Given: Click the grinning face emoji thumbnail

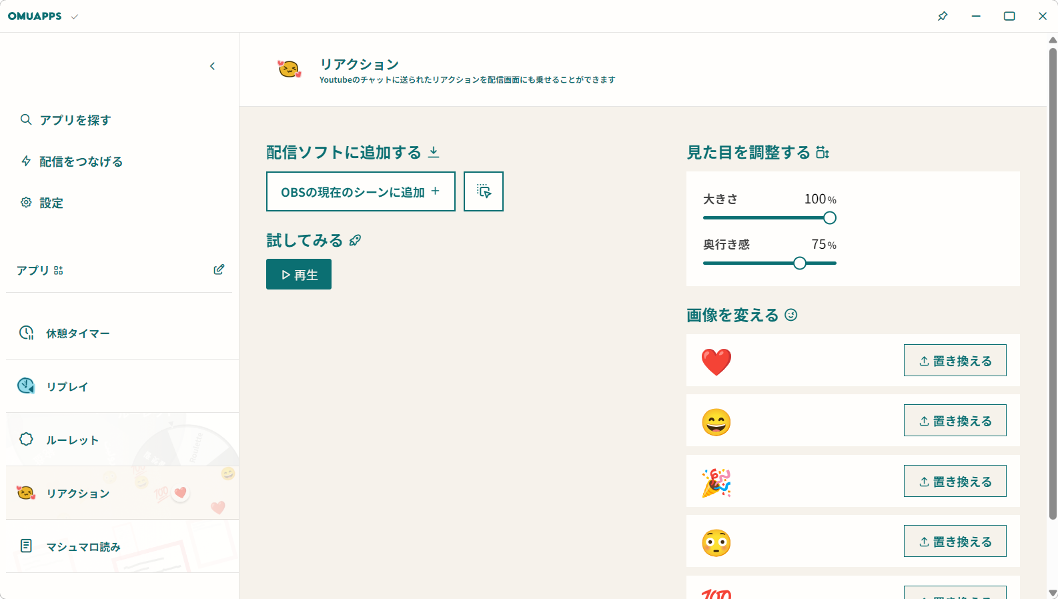Looking at the screenshot, I should tap(716, 422).
